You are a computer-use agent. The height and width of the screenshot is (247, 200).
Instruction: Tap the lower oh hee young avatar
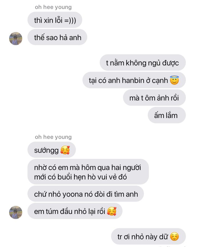pos(16,212)
